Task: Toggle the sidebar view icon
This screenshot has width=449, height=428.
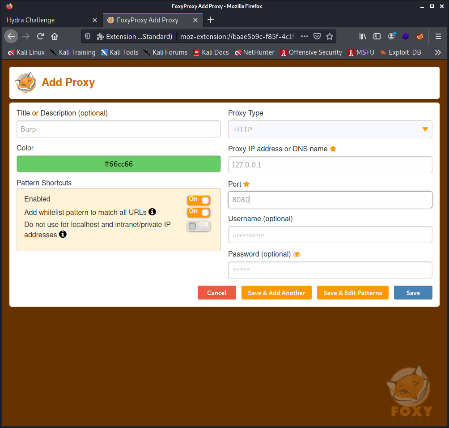Action: (377, 36)
